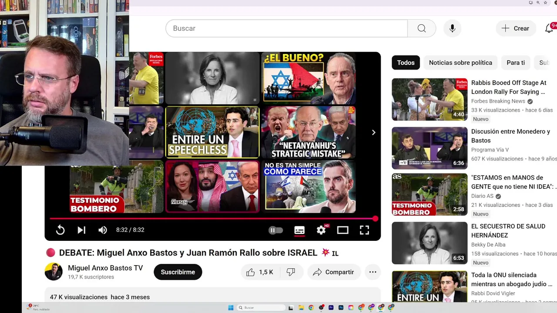Click Diario AS channel name
This screenshot has width=557, height=313.
coord(482,196)
